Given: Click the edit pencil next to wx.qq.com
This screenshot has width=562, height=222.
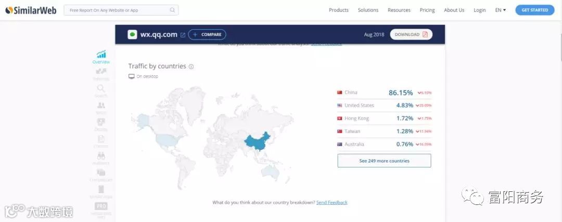Looking at the screenshot, I should [183, 35].
